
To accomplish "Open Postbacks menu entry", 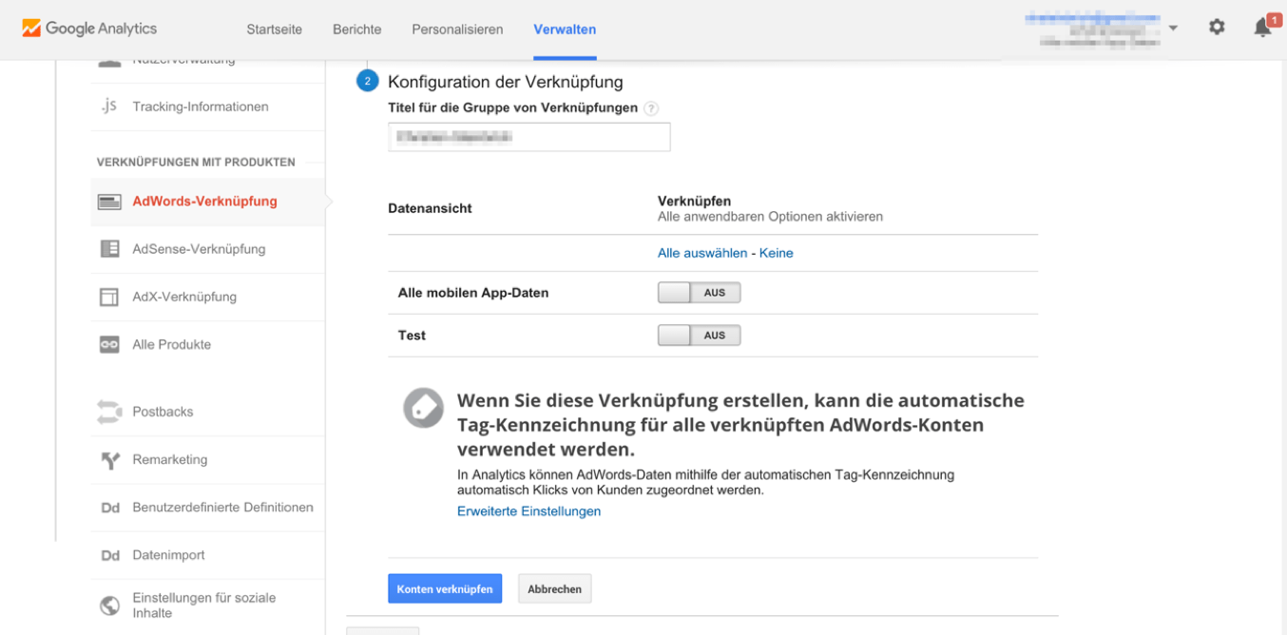I will tap(163, 412).
